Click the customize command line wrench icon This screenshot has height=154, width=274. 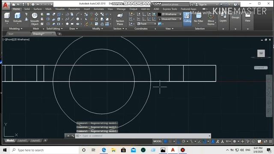(x=72, y=136)
